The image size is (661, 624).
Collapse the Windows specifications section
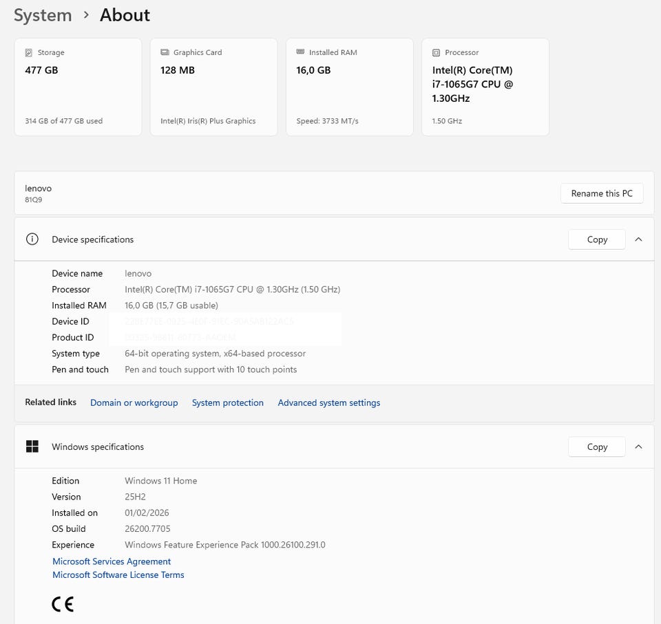pos(638,447)
